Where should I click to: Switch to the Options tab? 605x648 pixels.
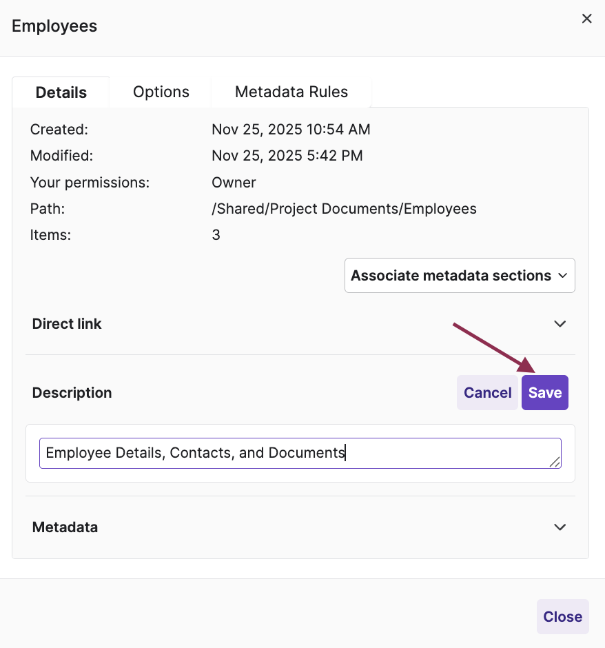(161, 92)
